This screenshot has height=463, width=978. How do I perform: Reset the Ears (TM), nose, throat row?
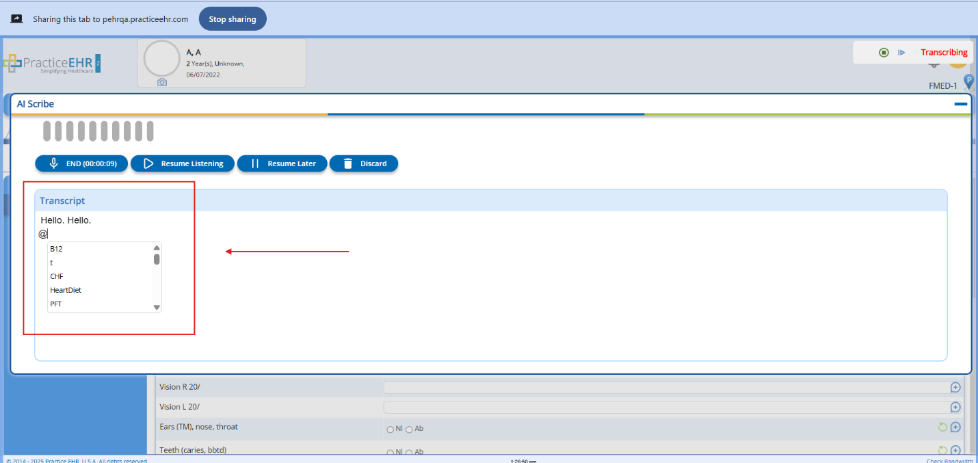(x=943, y=427)
